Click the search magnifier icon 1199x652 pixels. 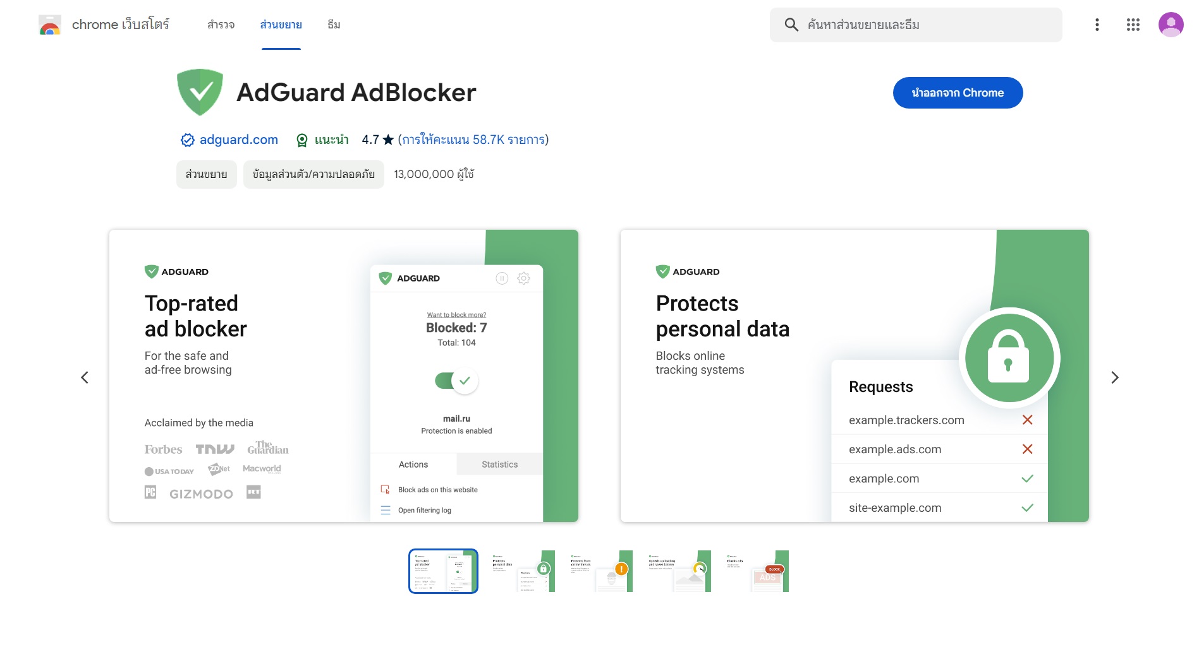coord(791,25)
